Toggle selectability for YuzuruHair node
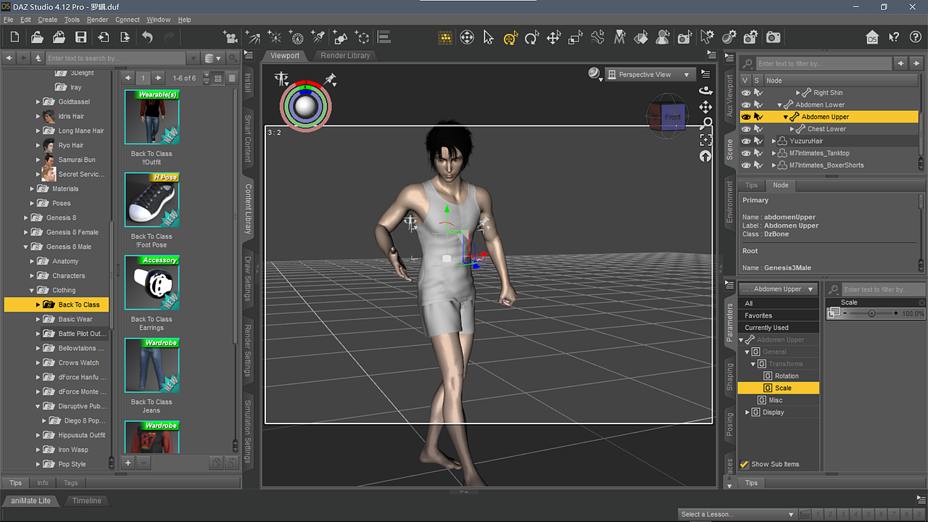Screen dimensions: 928x522 pos(758,141)
